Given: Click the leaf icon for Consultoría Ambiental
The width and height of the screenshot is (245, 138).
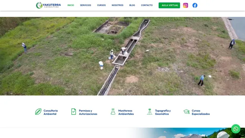Looking at the screenshot, I should [x=38, y=112].
